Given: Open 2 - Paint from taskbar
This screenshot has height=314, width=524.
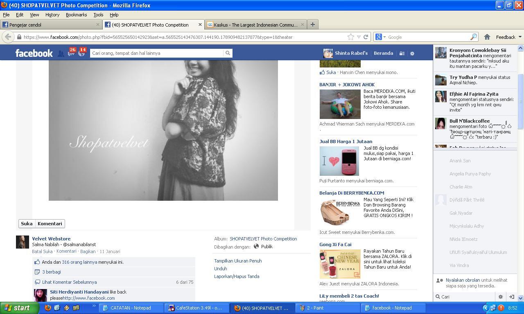Looking at the screenshot, I should [x=327, y=308].
